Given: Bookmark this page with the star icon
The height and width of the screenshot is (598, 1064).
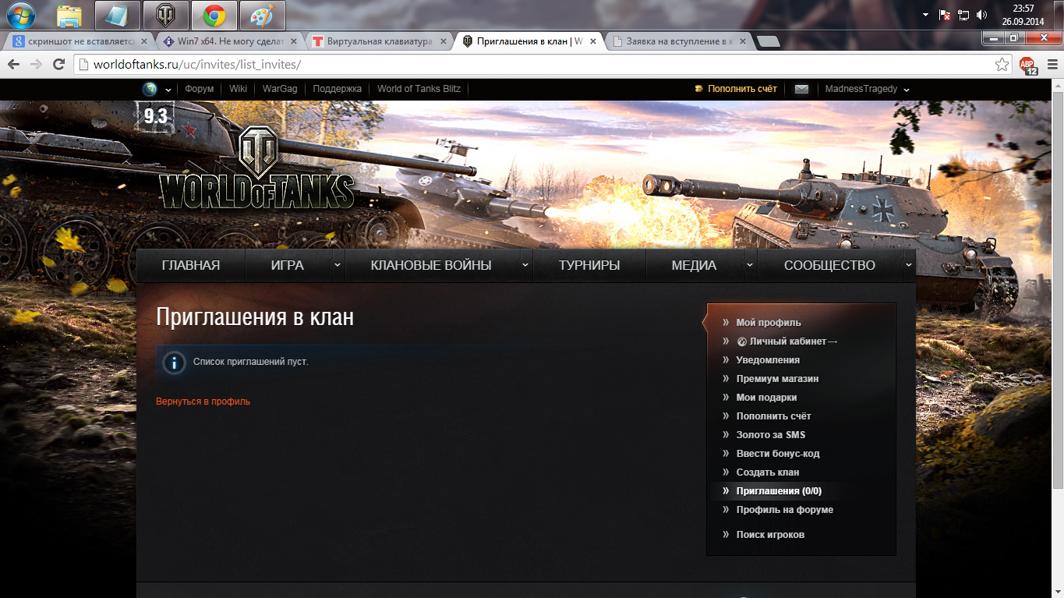Looking at the screenshot, I should coord(1002,65).
